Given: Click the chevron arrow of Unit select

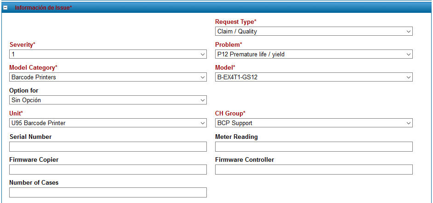Looking at the screenshot, I should (203, 123).
